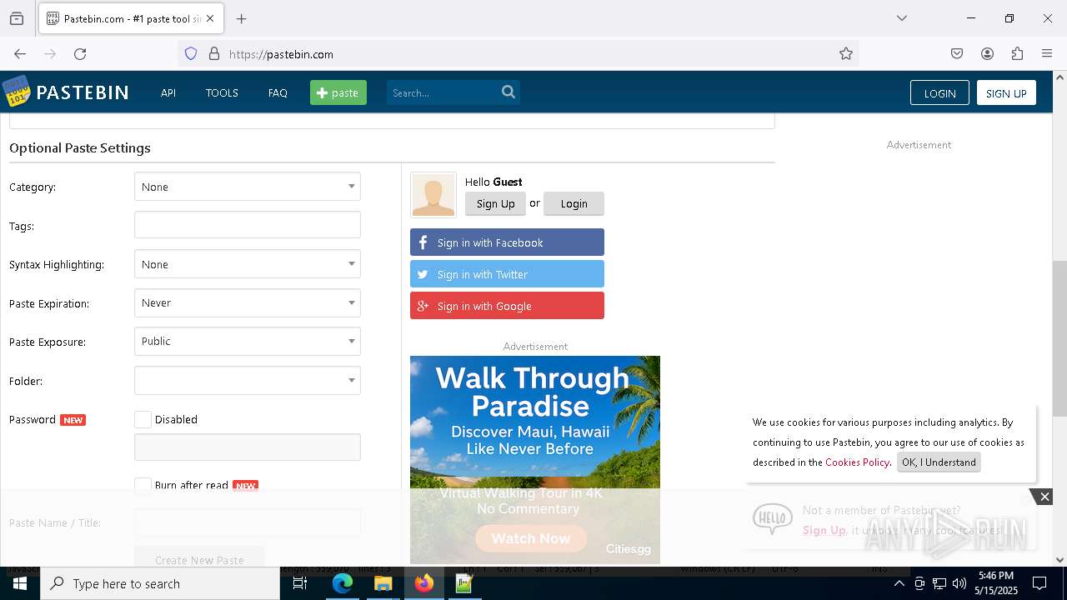The width and height of the screenshot is (1067, 600).
Task: Launch Microsoft Edge from taskbar
Action: pyautogui.click(x=343, y=583)
